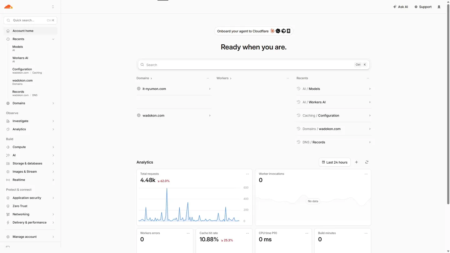The image size is (450, 253).
Task: Expand the Compute chevron
Action: (53, 147)
